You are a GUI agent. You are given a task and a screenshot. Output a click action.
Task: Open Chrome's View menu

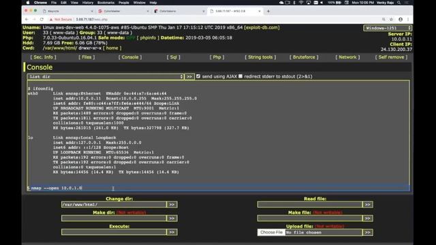click(x=74, y=3)
